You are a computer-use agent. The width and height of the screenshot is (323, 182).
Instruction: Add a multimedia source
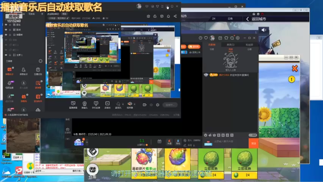(x=107, y=105)
